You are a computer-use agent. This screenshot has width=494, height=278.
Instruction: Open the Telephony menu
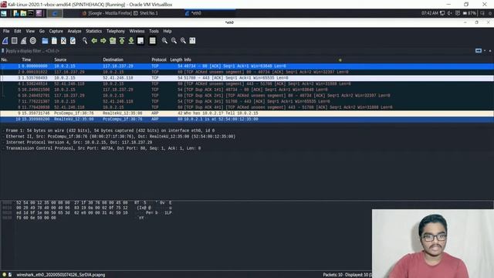116,31
